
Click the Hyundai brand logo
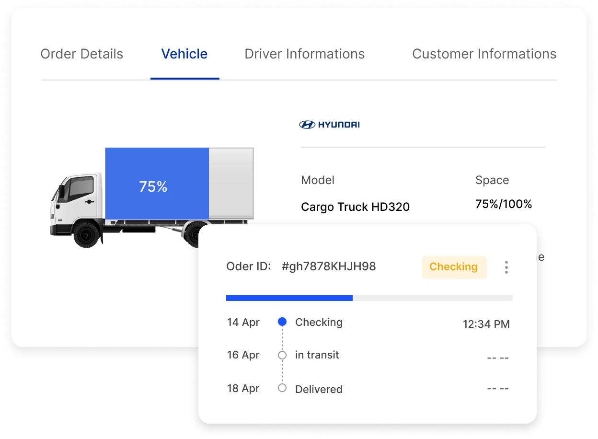click(x=330, y=124)
